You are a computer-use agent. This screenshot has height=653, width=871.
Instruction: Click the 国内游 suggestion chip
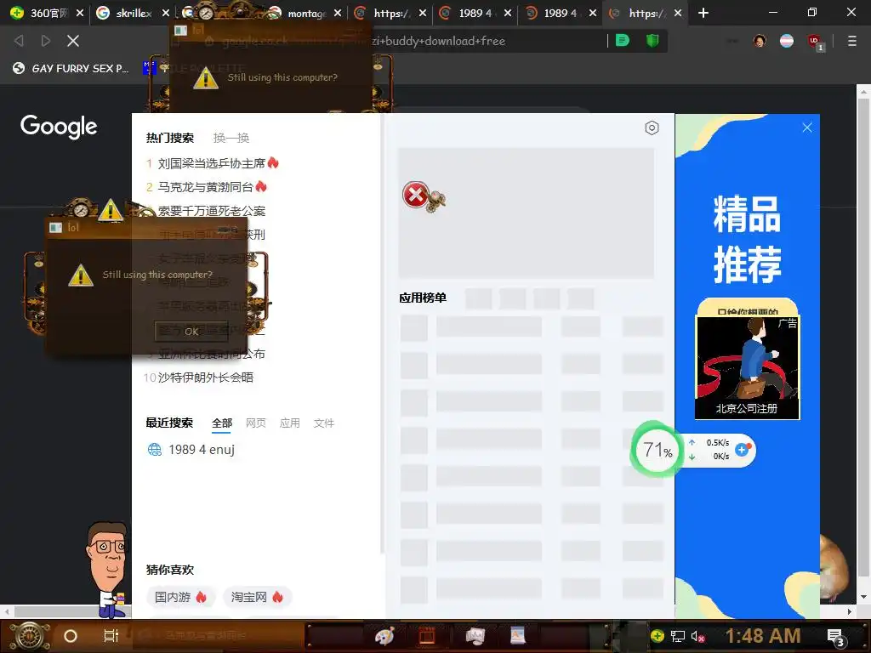click(180, 597)
